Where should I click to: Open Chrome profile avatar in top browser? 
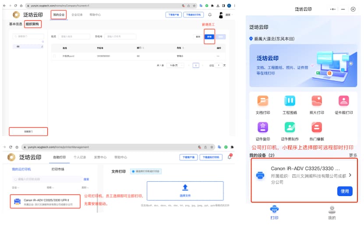point(229,6)
